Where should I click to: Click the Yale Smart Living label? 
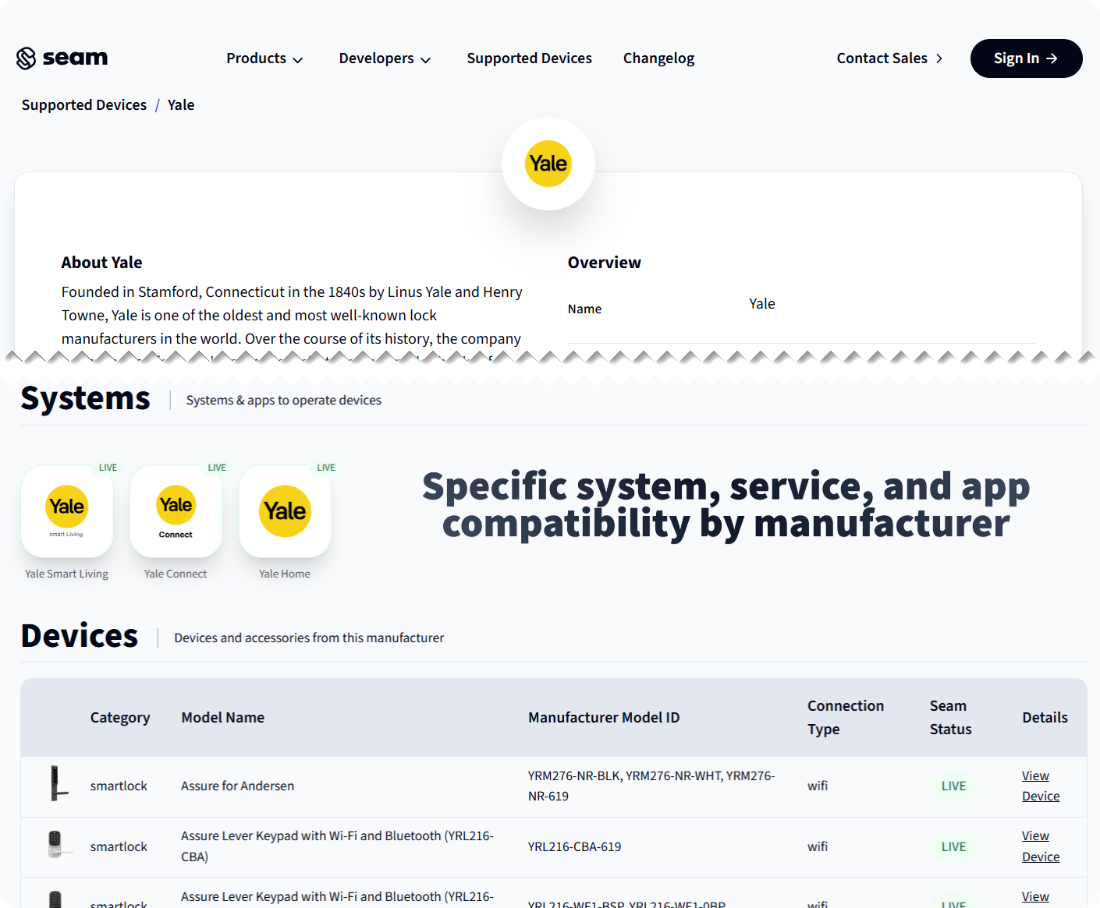(x=66, y=574)
